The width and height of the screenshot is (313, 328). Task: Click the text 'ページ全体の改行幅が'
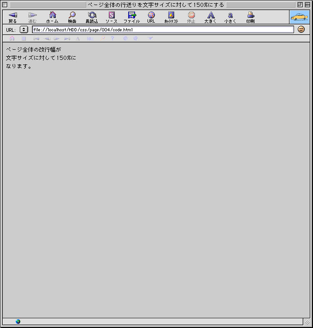(34, 50)
